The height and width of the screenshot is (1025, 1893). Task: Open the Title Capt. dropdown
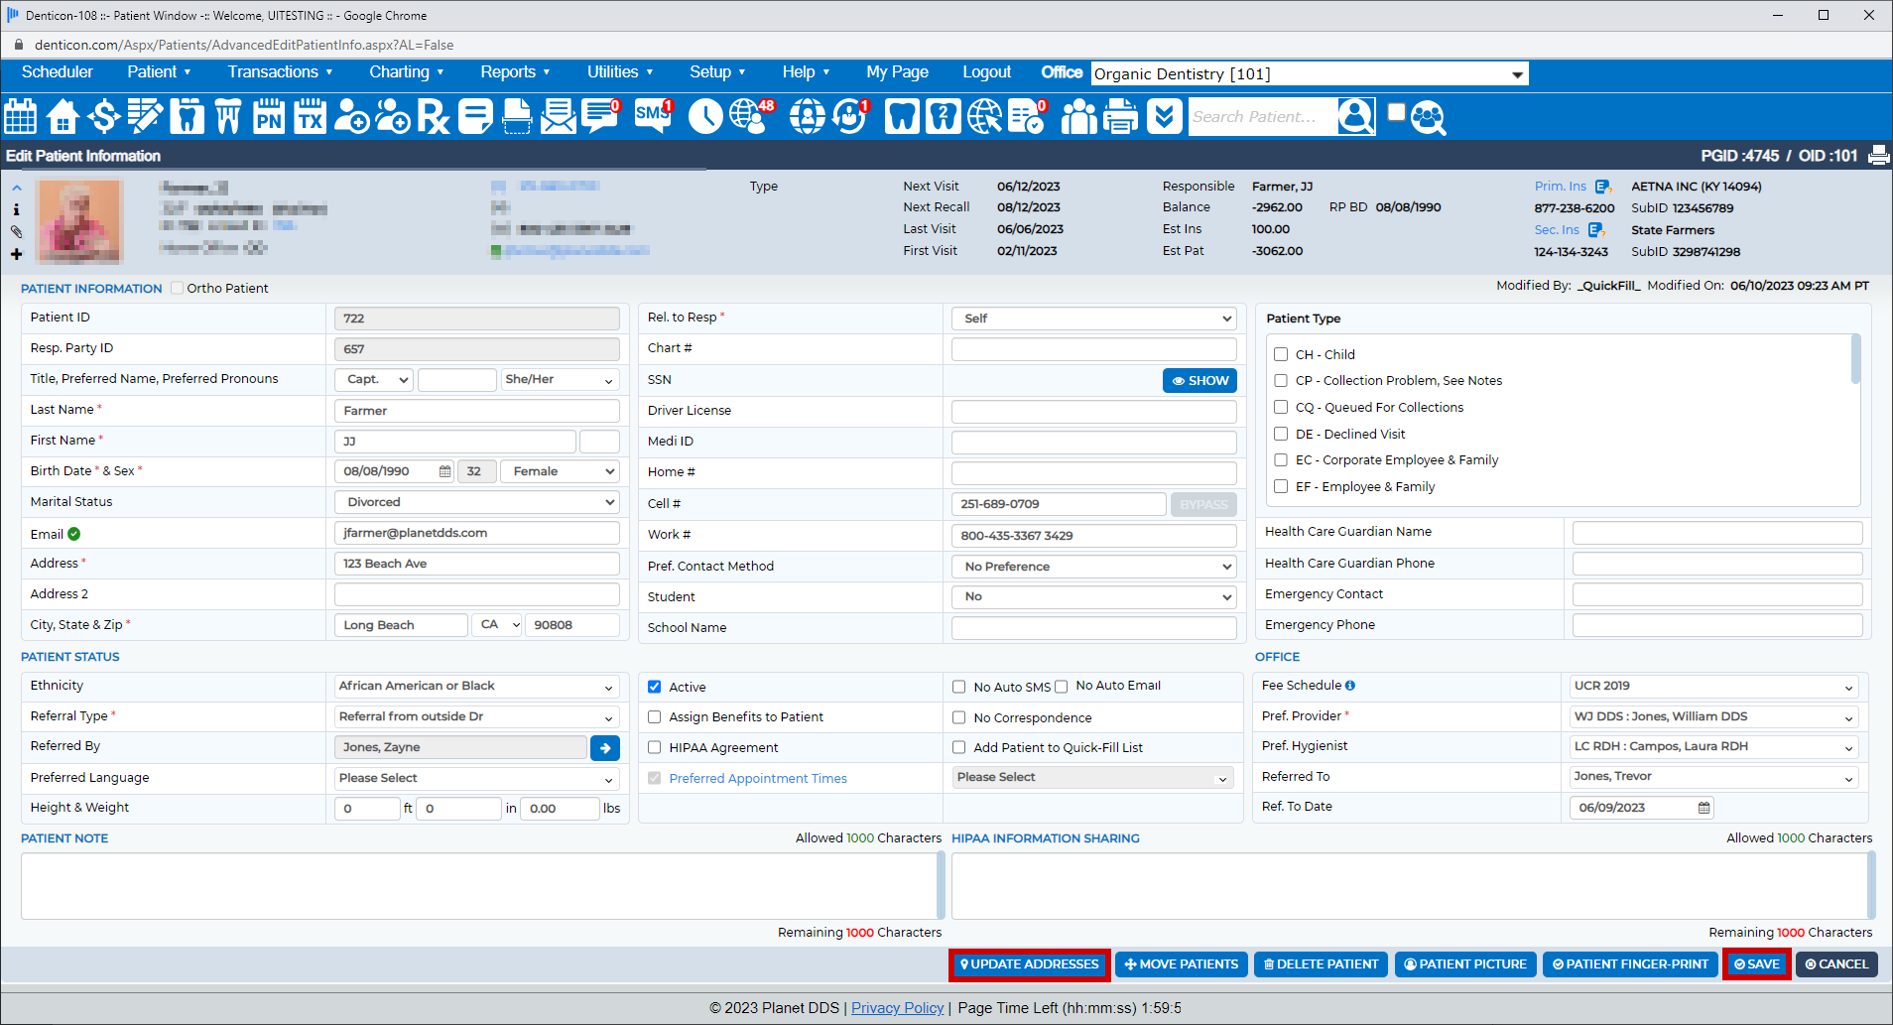click(x=374, y=380)
